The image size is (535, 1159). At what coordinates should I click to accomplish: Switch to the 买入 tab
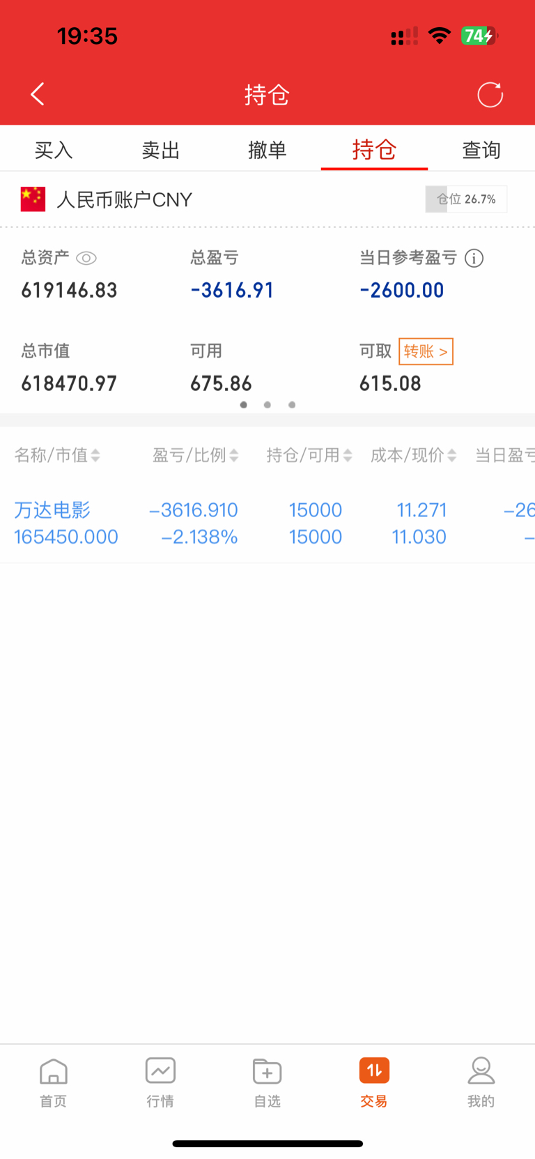tap(54, 150)
